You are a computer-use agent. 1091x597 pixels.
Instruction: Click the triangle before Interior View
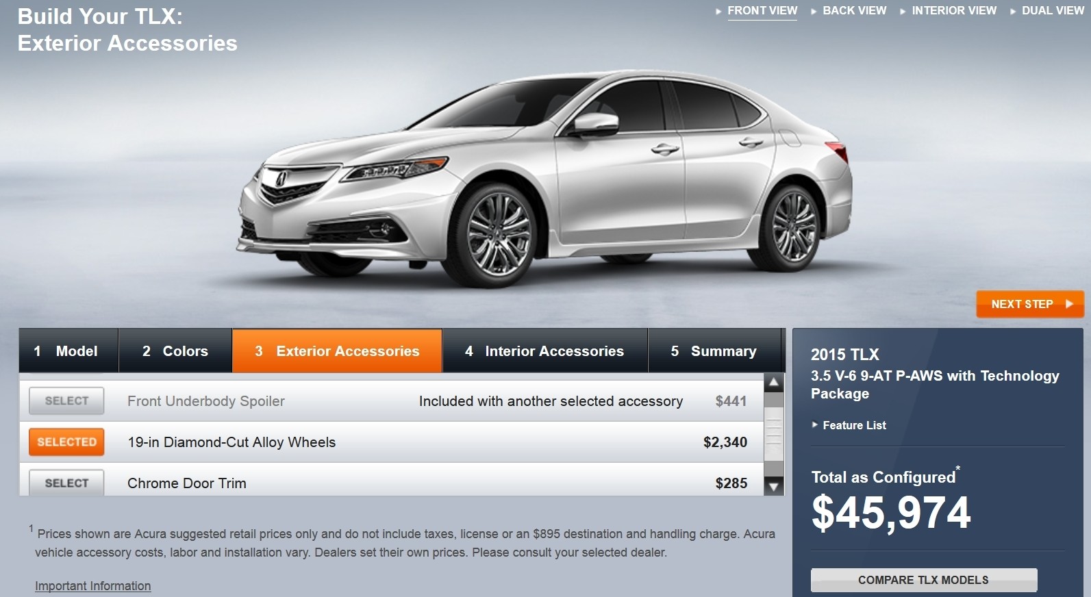pyautogui.click(x=903, y=12)
